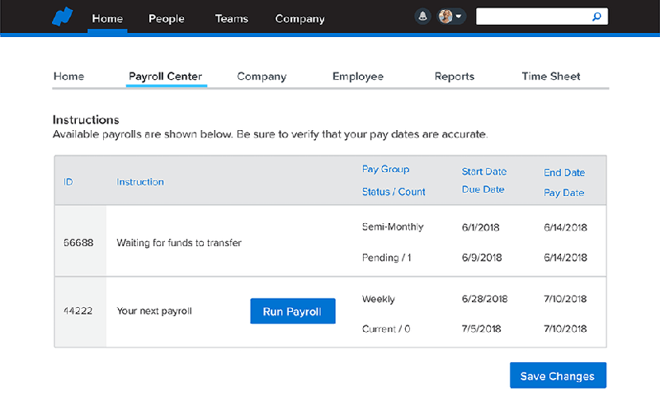
Task: Open the Teams menu
Action: [x=231, y=18]
